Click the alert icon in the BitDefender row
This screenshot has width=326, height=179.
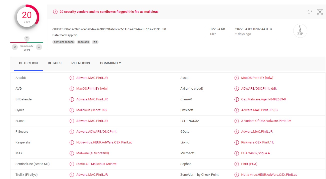pyautogui.click(x=72, y=99)
